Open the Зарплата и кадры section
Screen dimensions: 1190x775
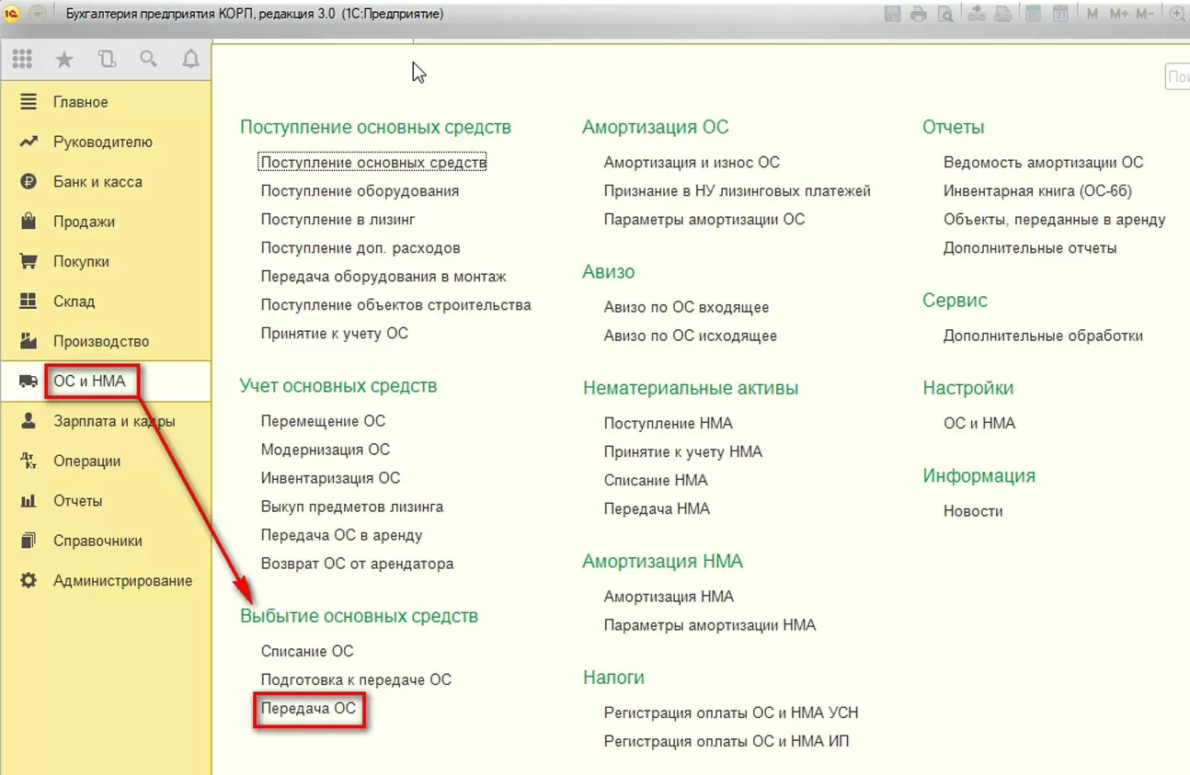click(106, 421)
